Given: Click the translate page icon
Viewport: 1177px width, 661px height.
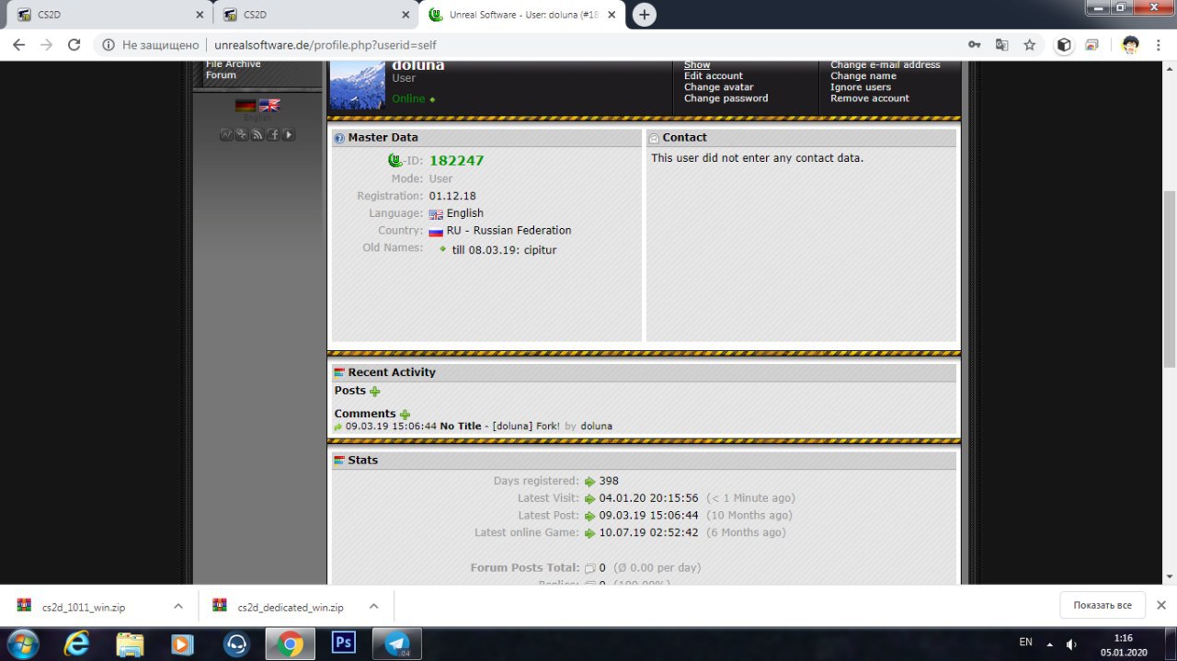Looking at the screenshot, I should click(x=1001, y=44).
